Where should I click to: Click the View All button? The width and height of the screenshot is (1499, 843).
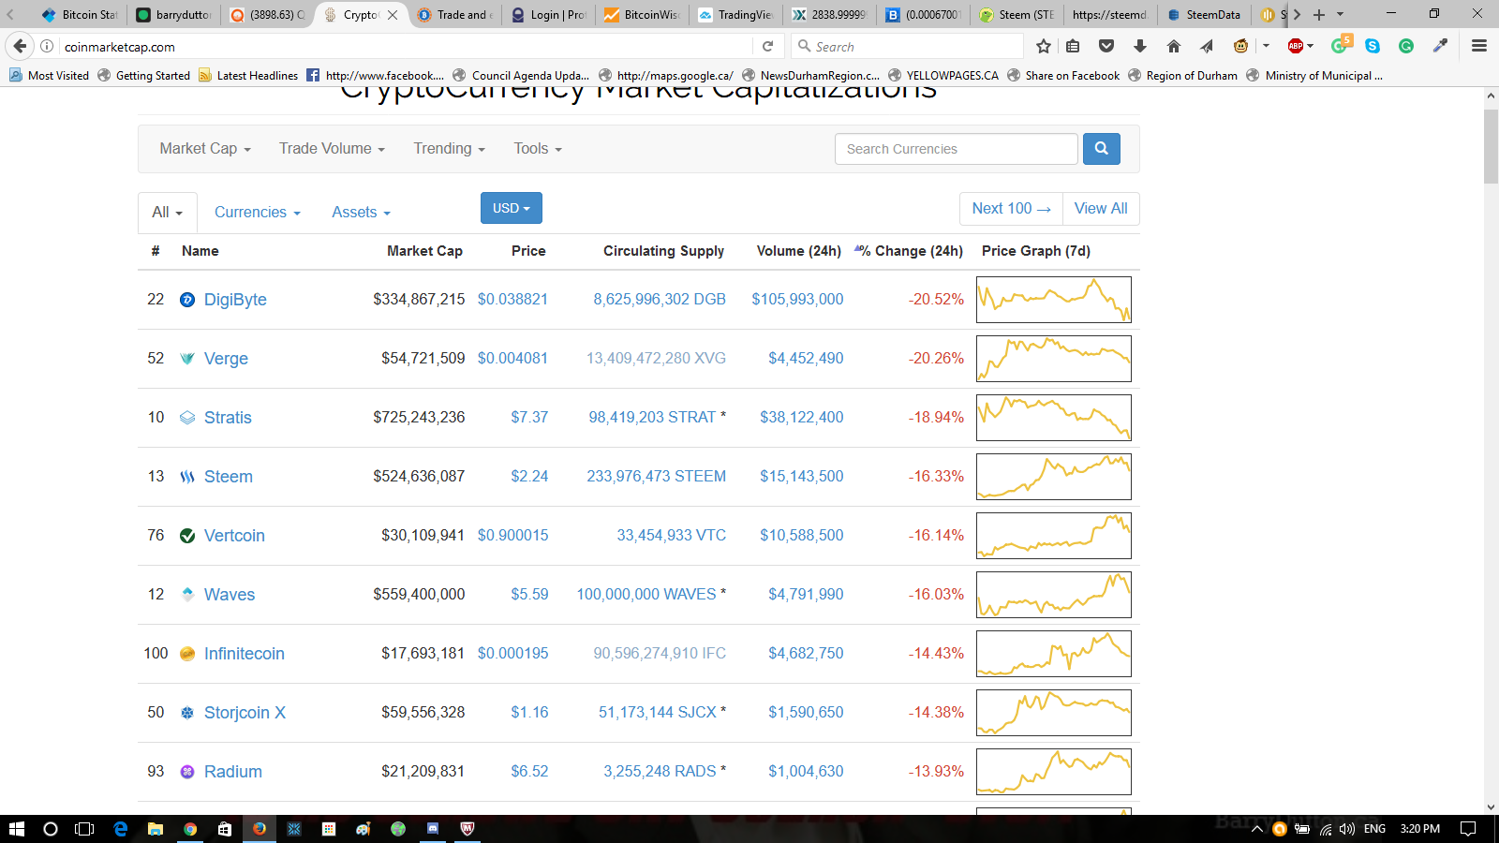click(1101, 209)
